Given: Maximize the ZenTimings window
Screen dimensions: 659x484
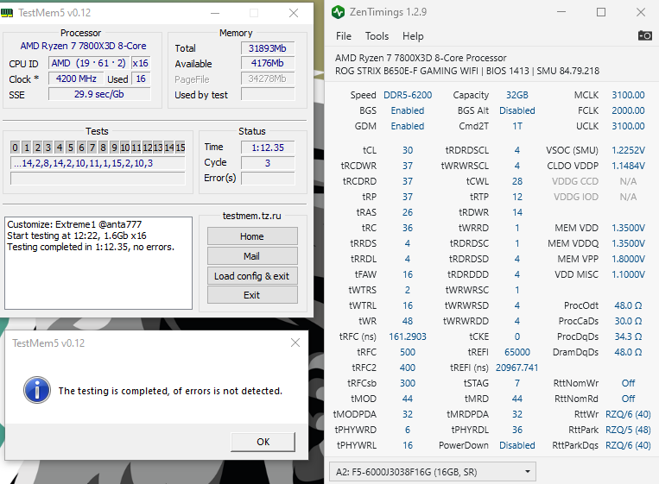Looking at the screenshot, I should (x=601, y=12).
